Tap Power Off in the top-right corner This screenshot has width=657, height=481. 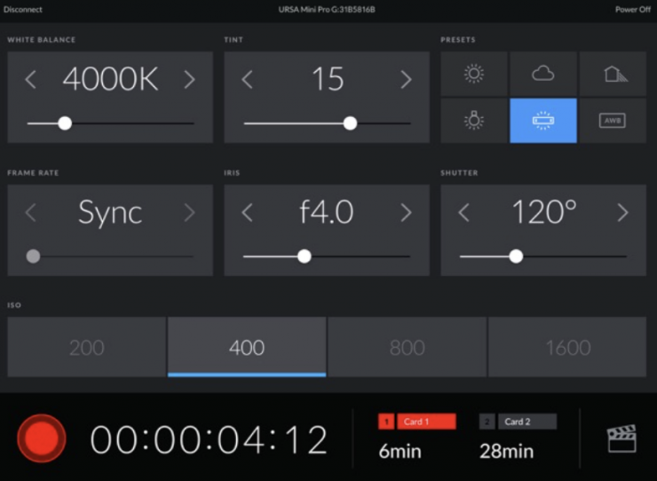(632, 10)
